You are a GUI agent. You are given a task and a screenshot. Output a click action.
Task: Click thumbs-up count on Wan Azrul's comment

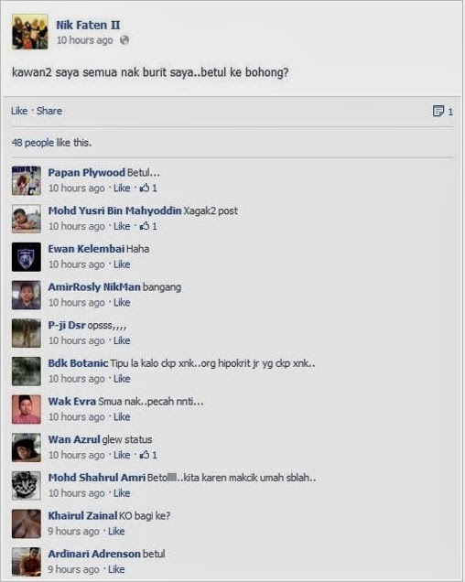coord(148,455)
